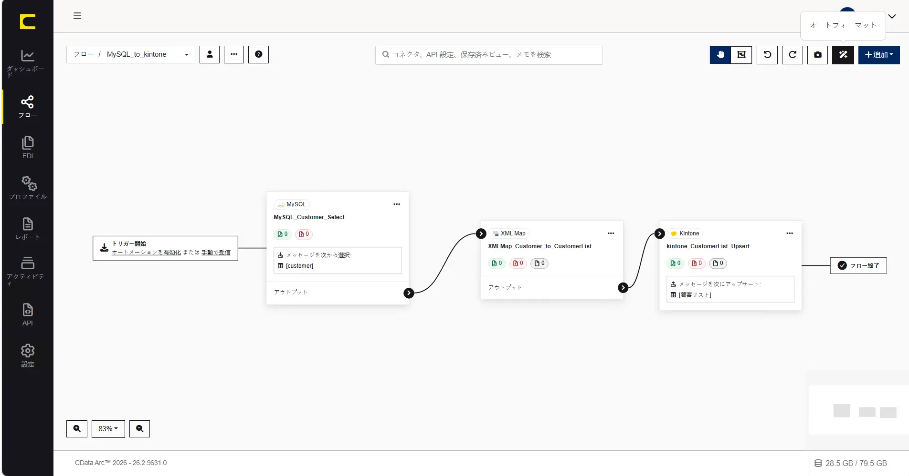Click Kintone green success count badge
The height and width of the screenshot is (476, 909).
click(x=676, y=263)
